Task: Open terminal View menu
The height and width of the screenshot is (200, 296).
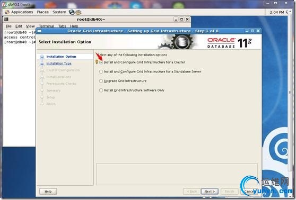Action: (x=30, y=26)
